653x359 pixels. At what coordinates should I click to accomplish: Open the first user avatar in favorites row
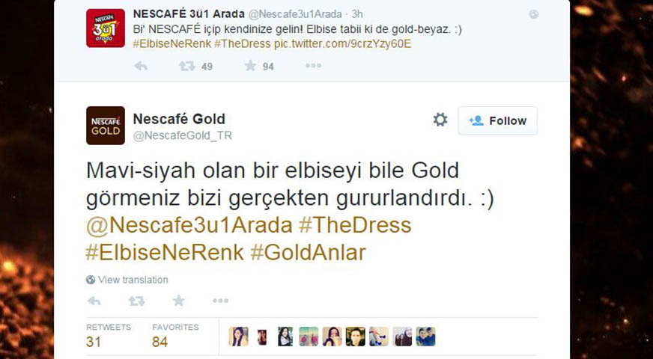239,337
